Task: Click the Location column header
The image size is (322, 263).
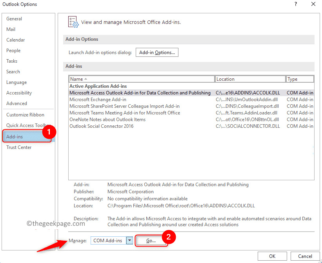Action: coord(250,79)
